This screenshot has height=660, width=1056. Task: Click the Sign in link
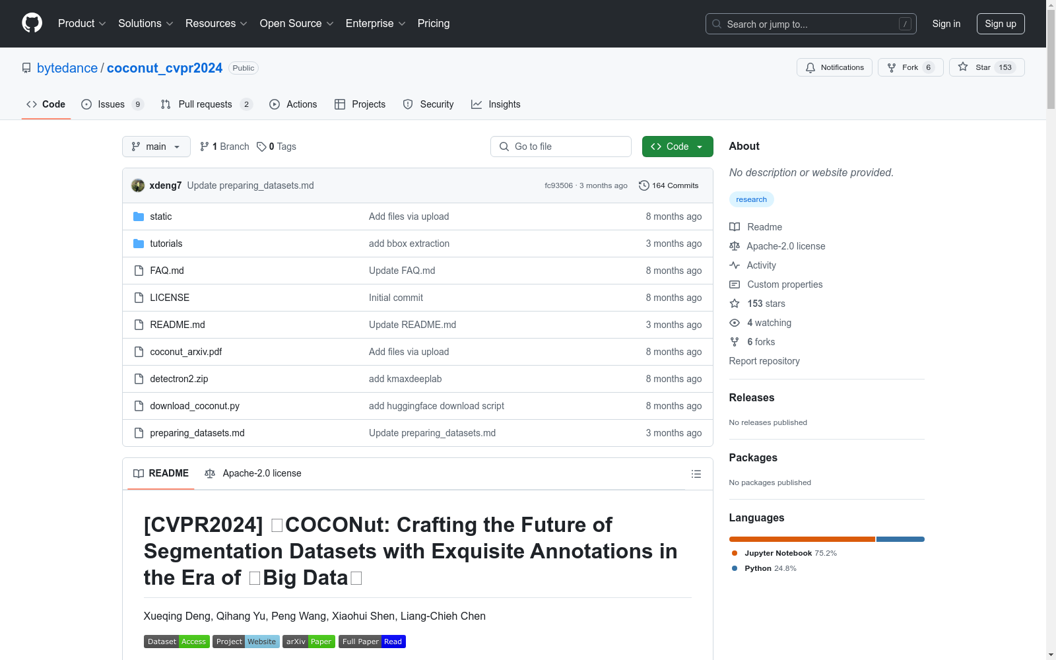click(946, 24)
